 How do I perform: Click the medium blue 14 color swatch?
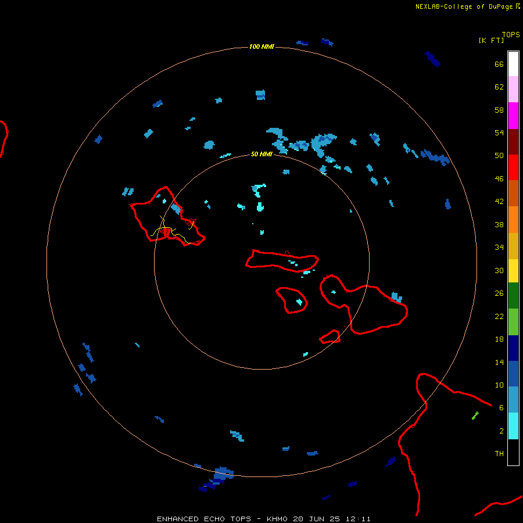pos(513,374)
